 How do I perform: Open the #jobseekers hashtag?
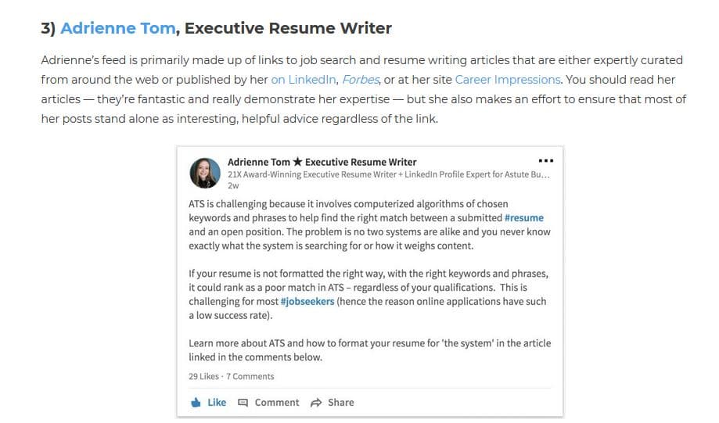(307, 302)
